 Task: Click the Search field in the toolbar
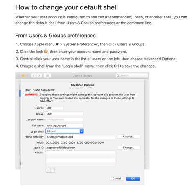(132, 75)
